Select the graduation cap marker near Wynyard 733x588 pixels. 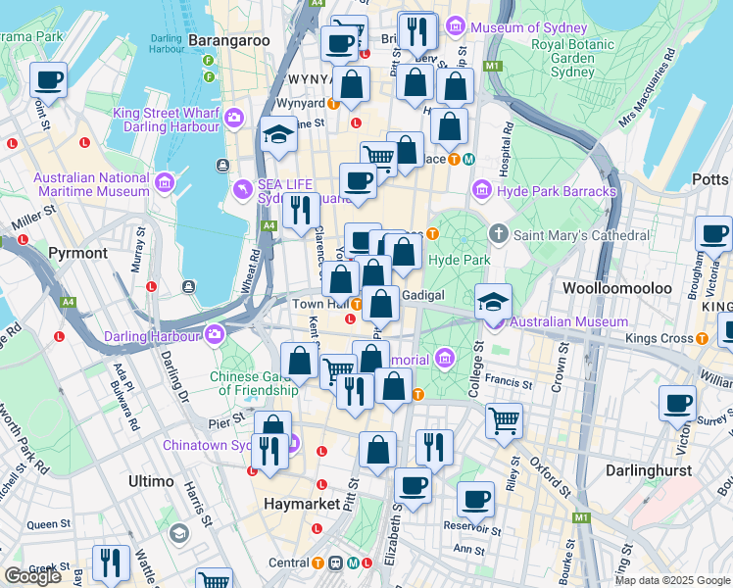pos(278,136)
